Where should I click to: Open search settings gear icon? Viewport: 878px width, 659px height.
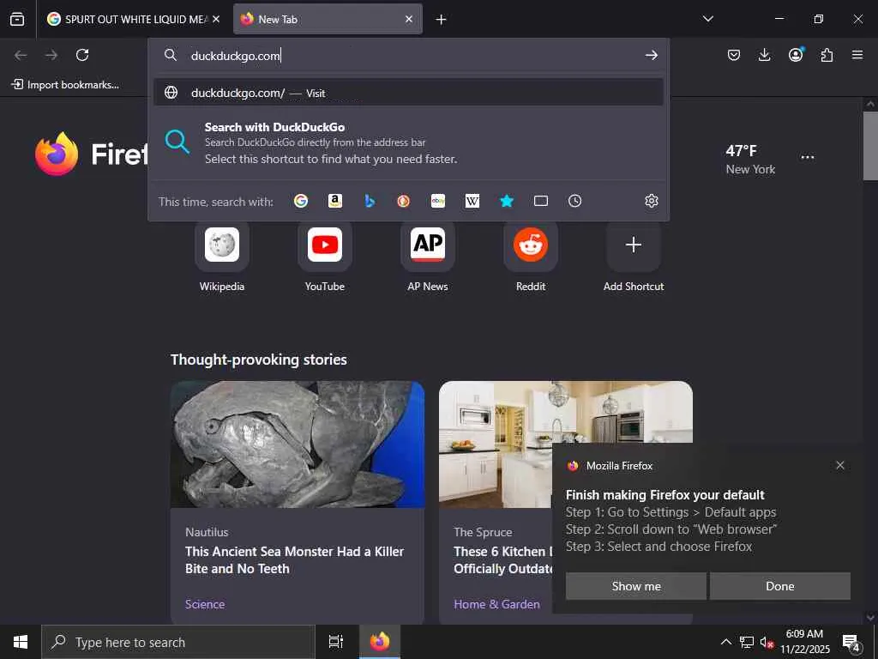tap(652, 201)
